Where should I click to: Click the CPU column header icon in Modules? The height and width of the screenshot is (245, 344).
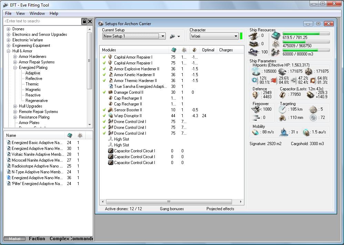coord(174,50)
